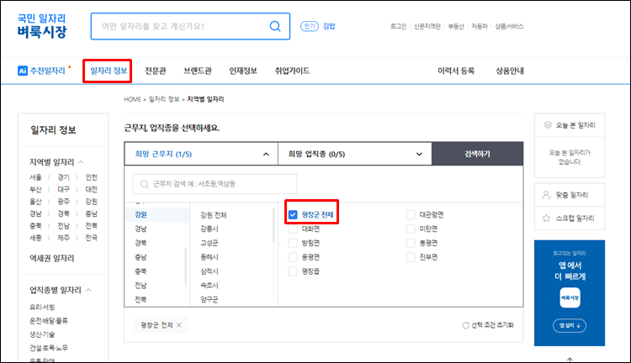Collapse the 지역별 일자리 sidebar section
631x363 pixels.
[x=81, y=162]
